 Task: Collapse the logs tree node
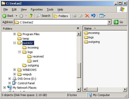pyautogui.click(x=19, y=52)
